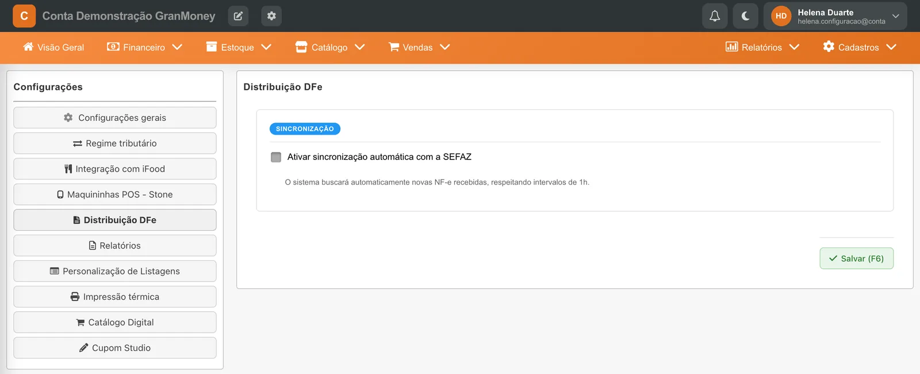Open Maquininhas POS - Stone settings
Image resolution: width=920 pixels, height=374 pixels.
115,194
